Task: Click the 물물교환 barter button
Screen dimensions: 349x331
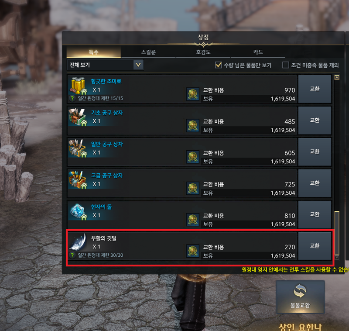Action: click(300, 297)
